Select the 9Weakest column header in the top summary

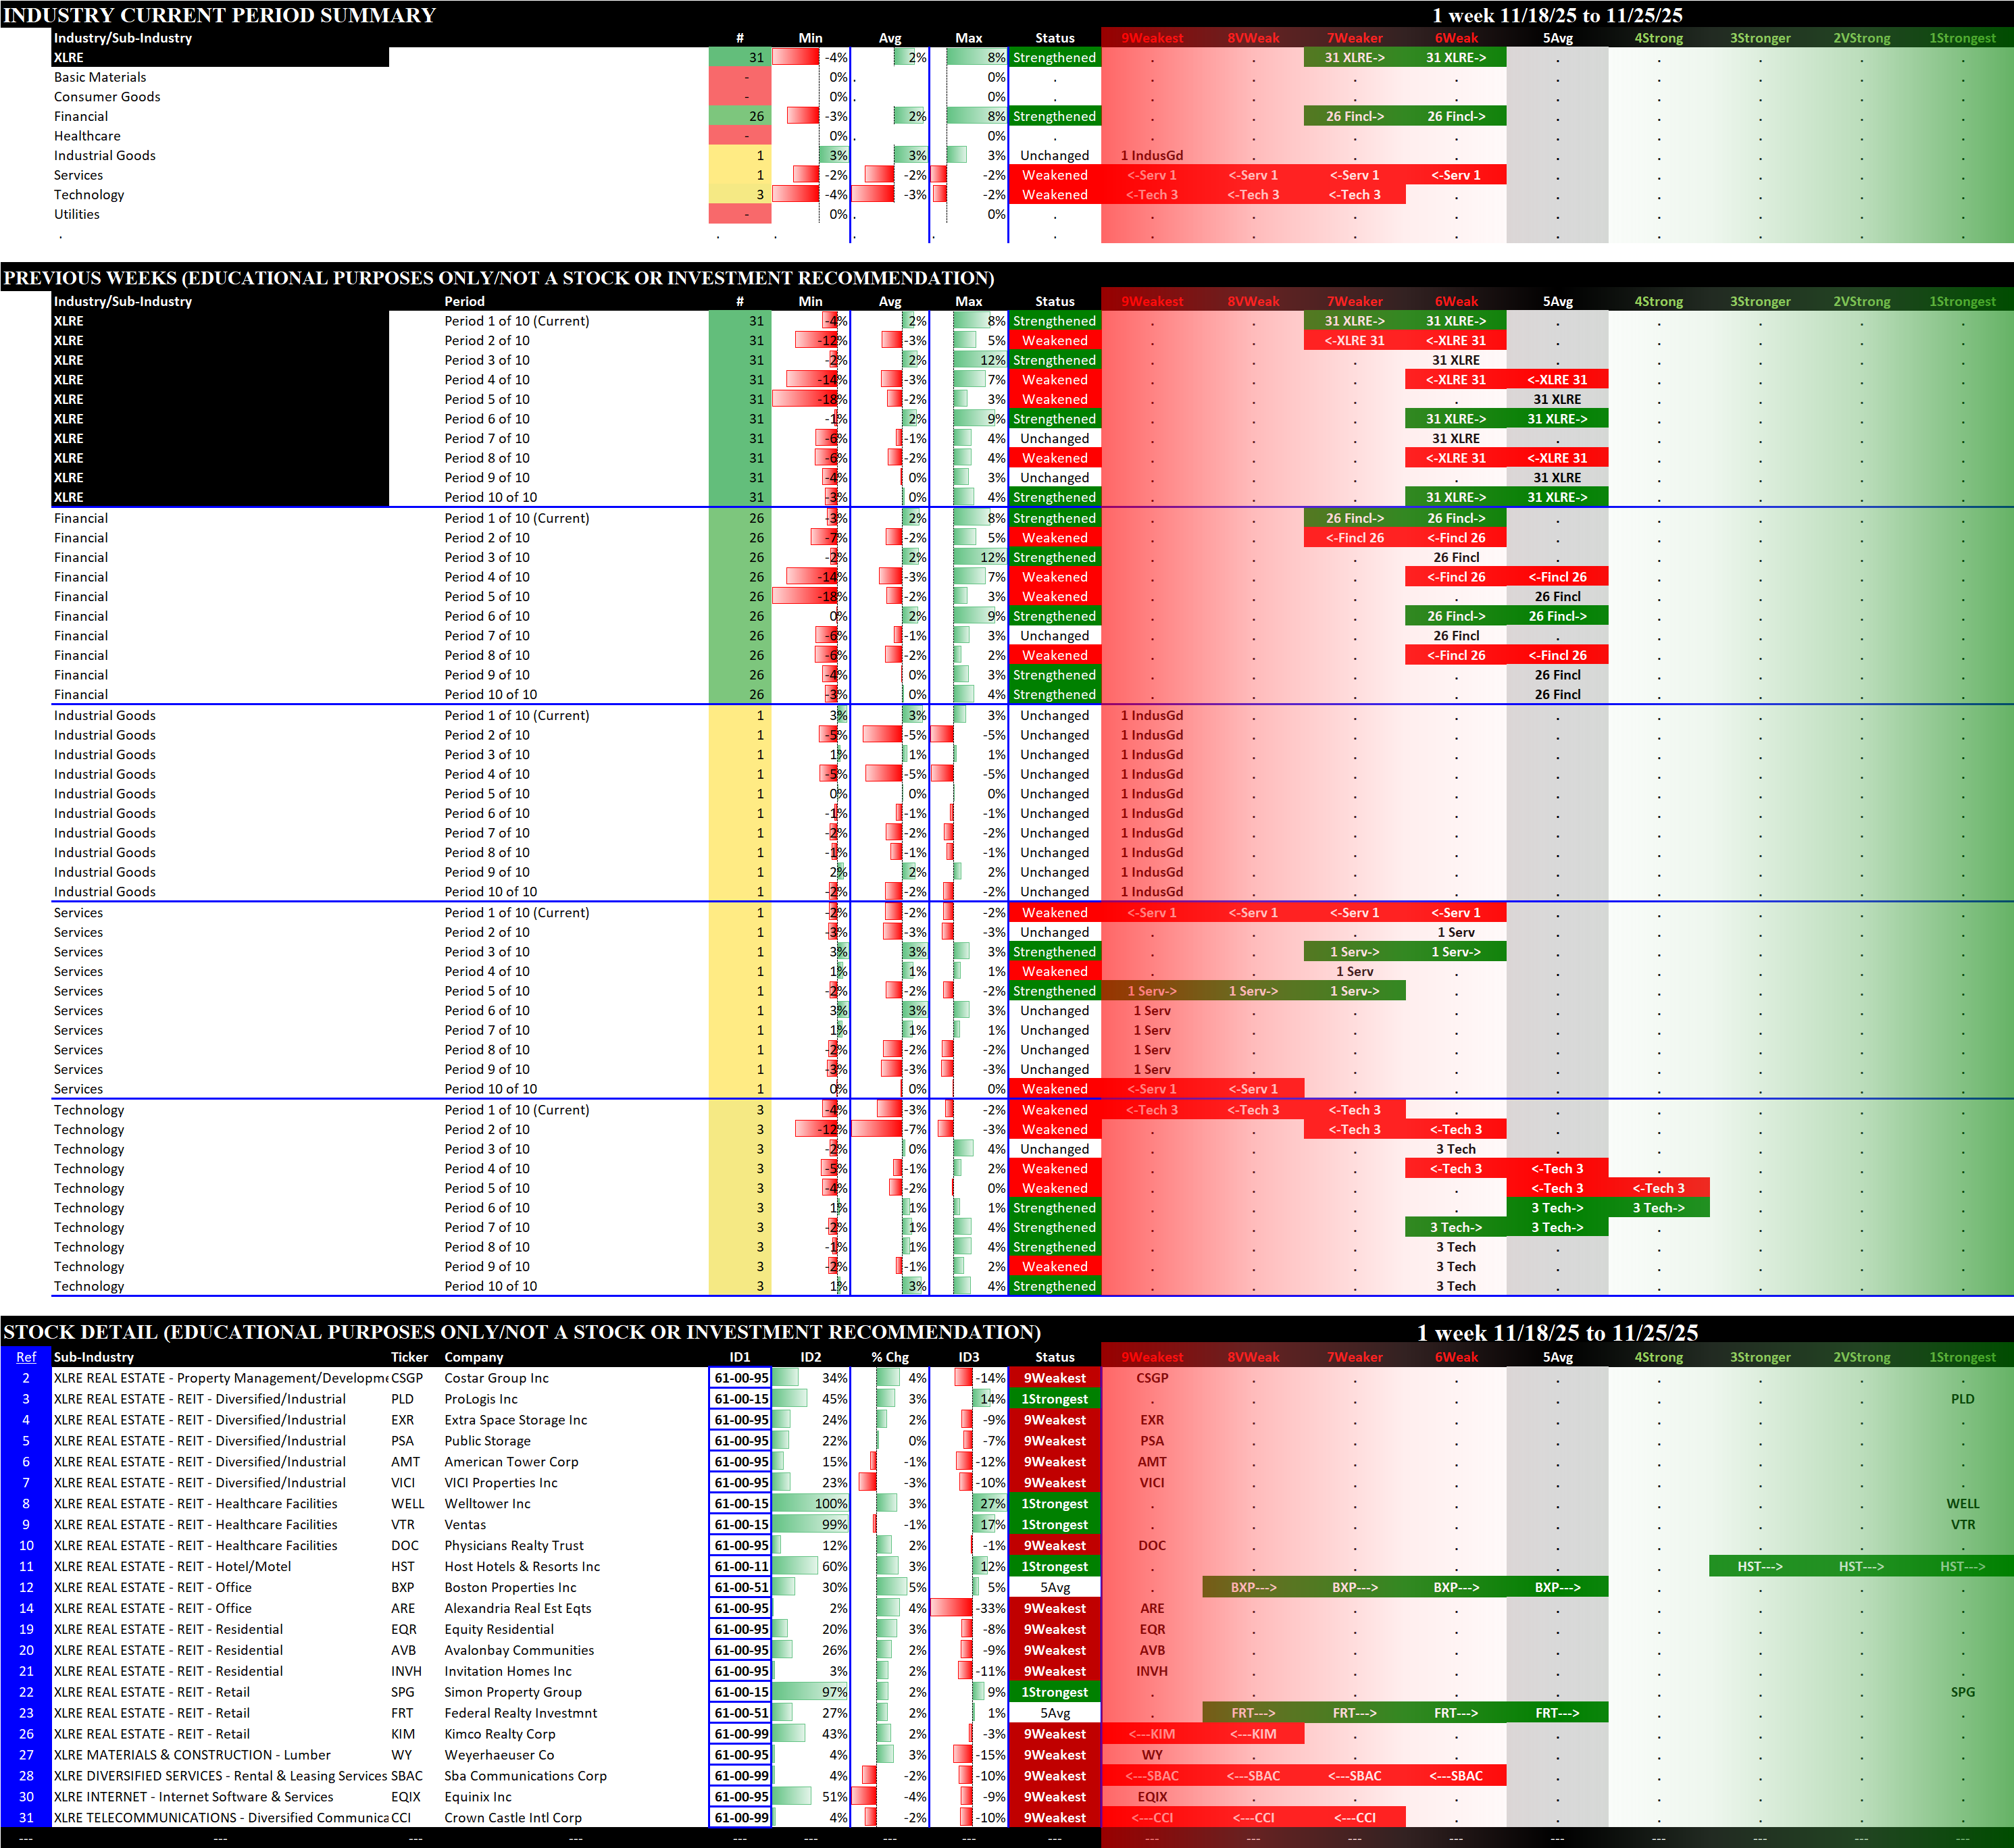pos(1151,38)
